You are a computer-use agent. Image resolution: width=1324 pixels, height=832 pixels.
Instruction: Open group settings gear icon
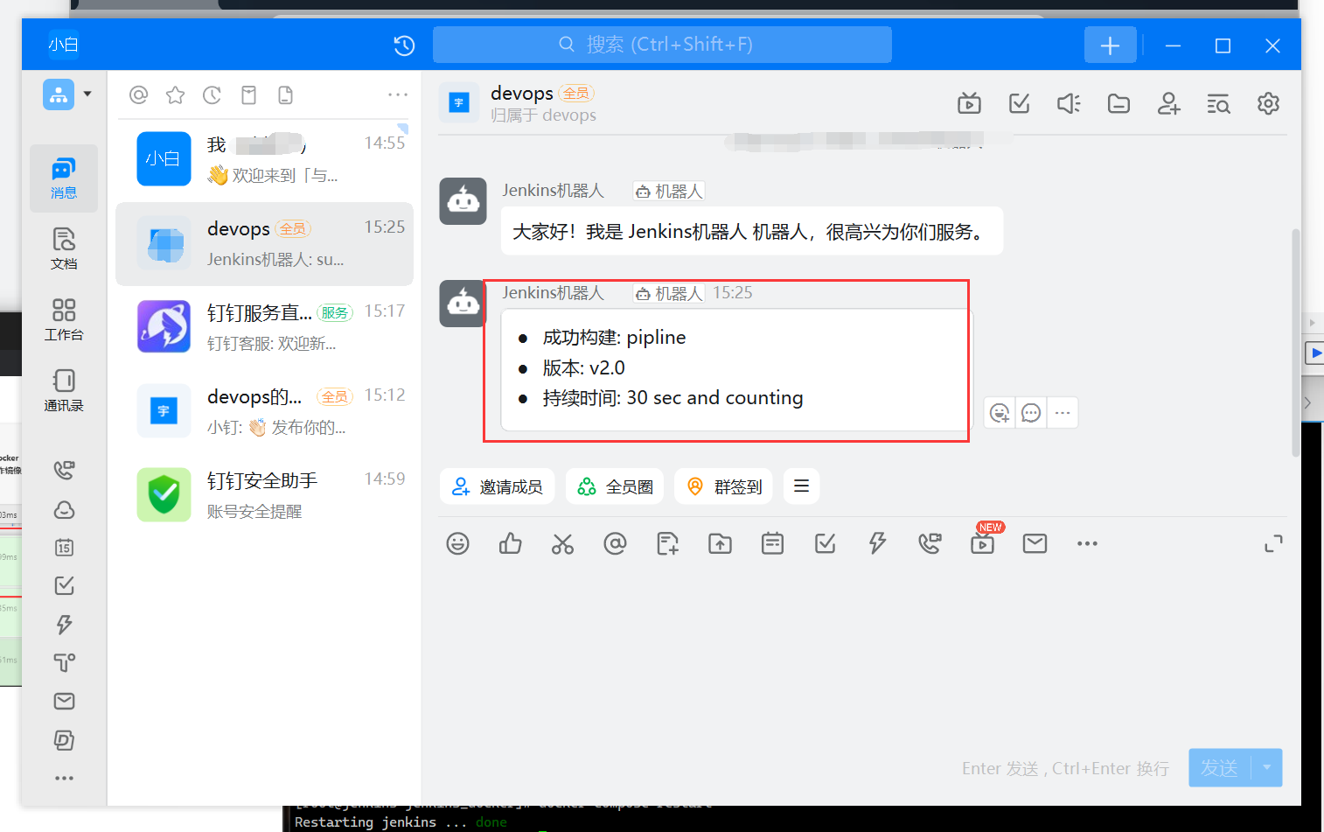tap(1268, 104)
